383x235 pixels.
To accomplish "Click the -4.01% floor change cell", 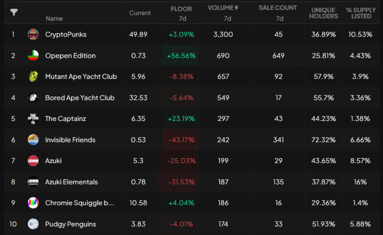I will (181, 224).
